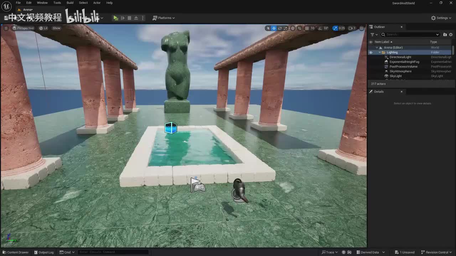Image resolution: width=456 pixels, height=256 pixels.
Task: Select SkyAtmosphere in the Outliner
Action: tap(400, 71)
